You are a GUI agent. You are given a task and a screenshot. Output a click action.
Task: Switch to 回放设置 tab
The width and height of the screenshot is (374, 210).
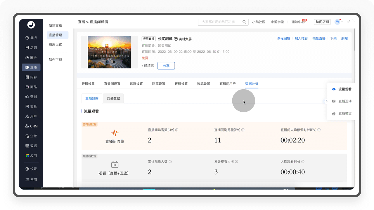point(159,84)
